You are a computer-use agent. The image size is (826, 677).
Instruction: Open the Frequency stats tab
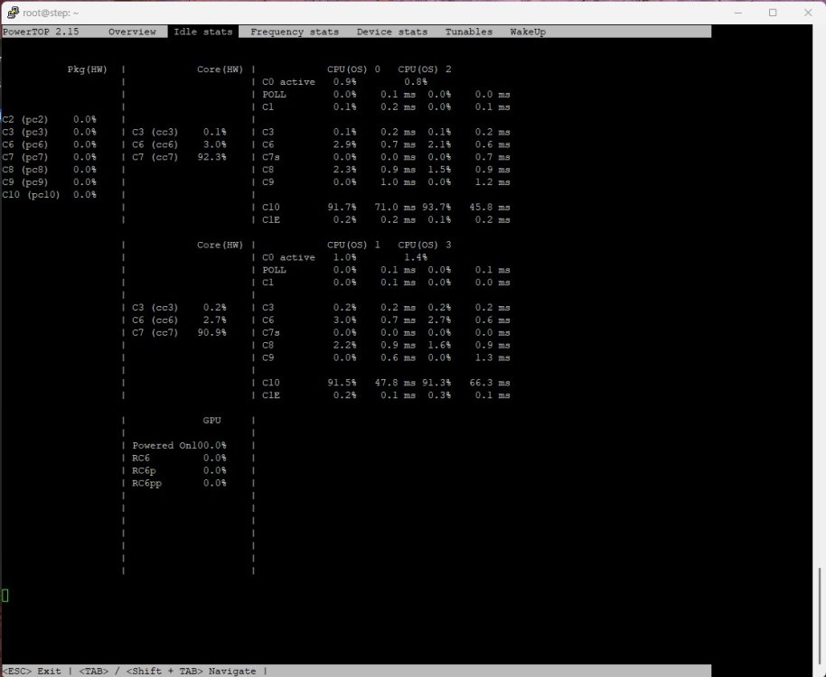(x=295, y=32)
